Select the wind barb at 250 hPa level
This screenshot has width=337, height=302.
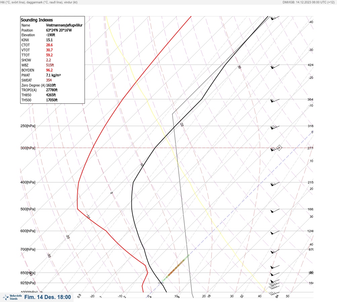275,127
